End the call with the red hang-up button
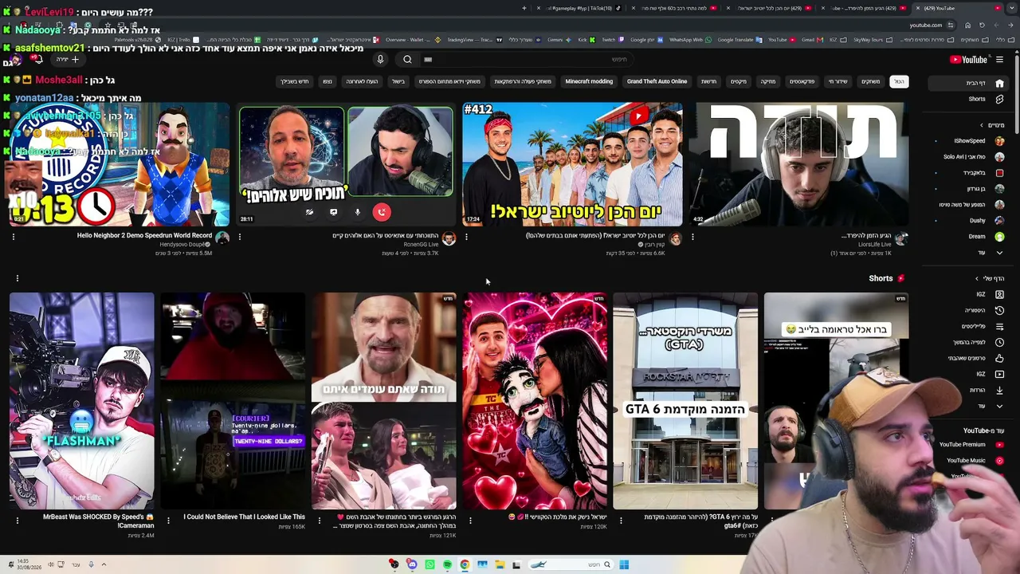This screenshot has height=574, width=1020. [382, 212]
